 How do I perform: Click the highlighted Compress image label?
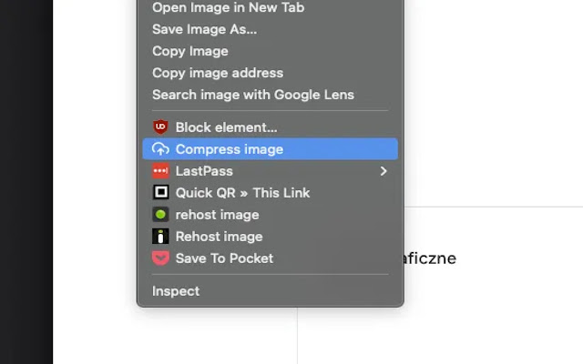(229, 149)
